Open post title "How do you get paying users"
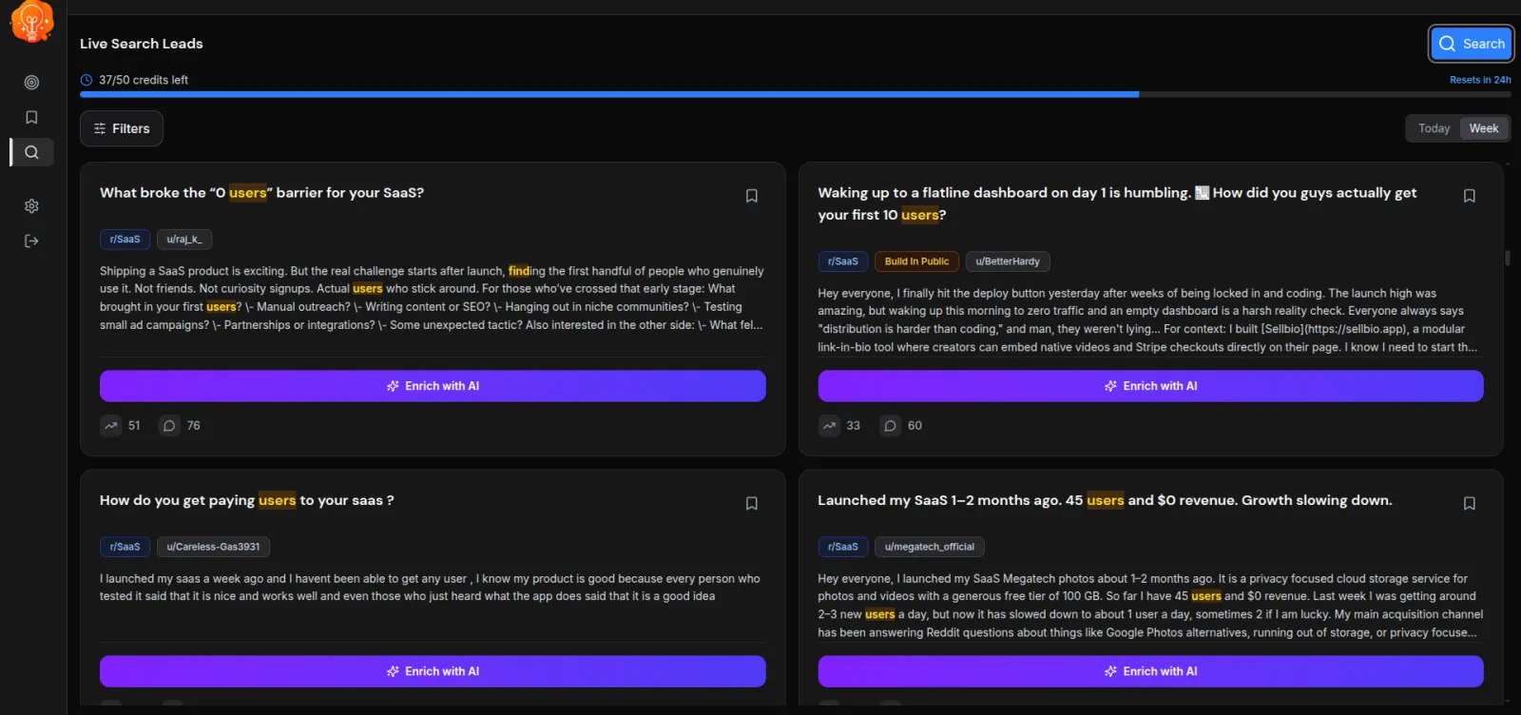This screenshot has height=715, width=1521. [x=246, y=500]
